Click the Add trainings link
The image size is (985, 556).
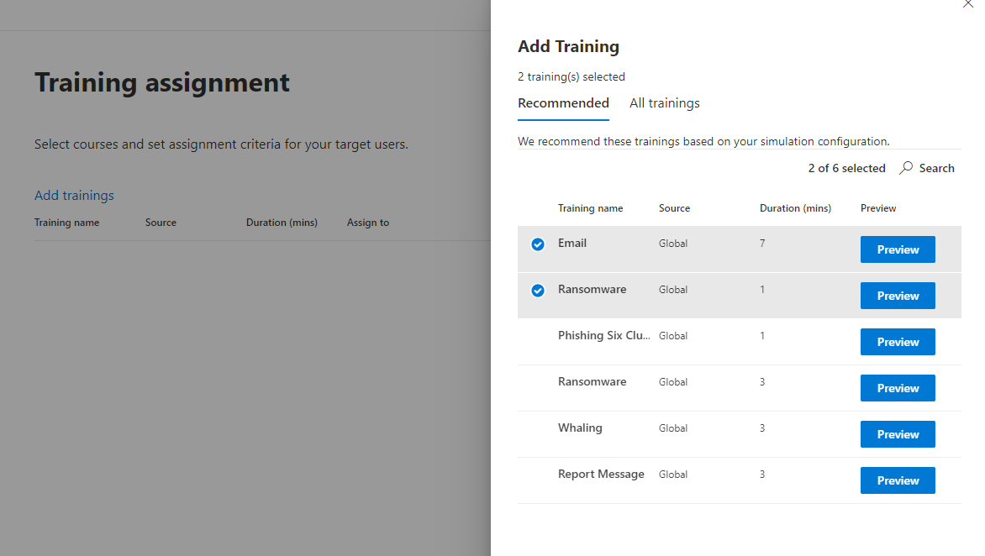pyautogui.click(x=74, y=195)
